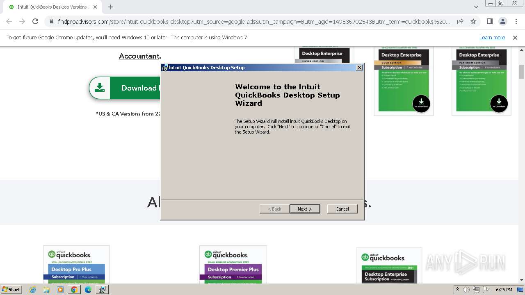525x295 pixels.
Task: Reload the current Chrome page
Action: 35,21
